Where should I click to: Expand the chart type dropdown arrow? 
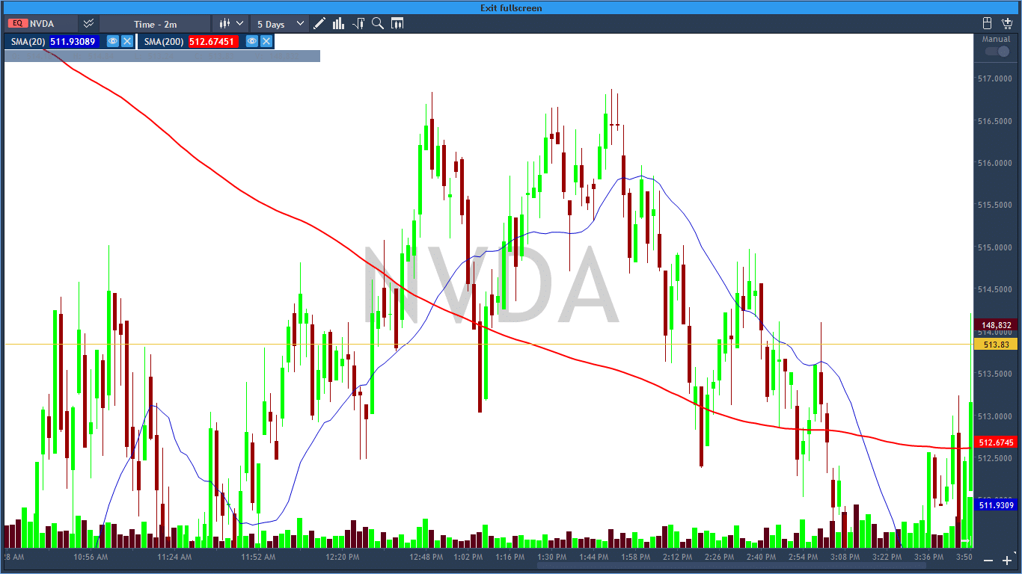(240, 24)
